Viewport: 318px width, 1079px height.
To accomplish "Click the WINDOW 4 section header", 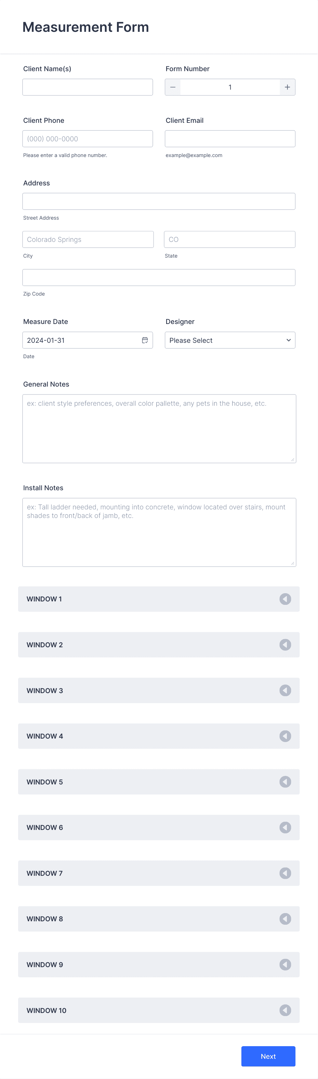I will (159, 736).
